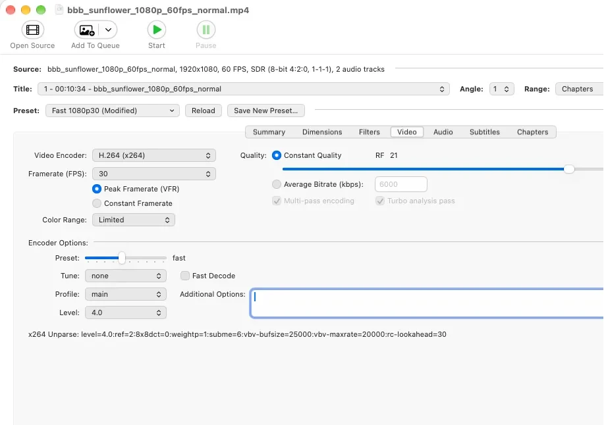Click the Pause encoding button

[x=206, y=30]
